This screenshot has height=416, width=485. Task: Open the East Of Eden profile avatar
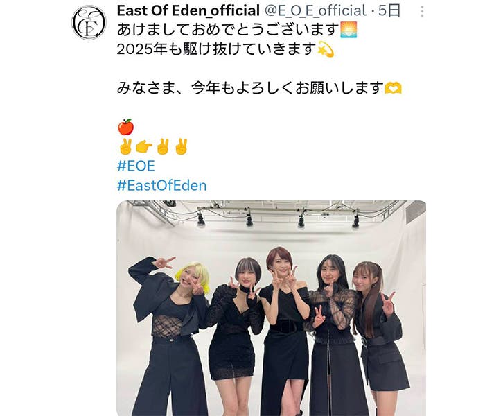(89, 23)
